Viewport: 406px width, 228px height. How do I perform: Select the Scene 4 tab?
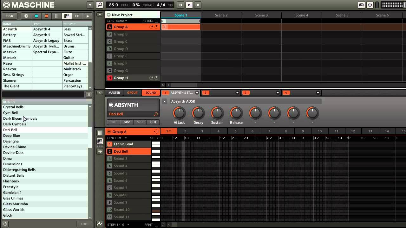coord(302,15)
